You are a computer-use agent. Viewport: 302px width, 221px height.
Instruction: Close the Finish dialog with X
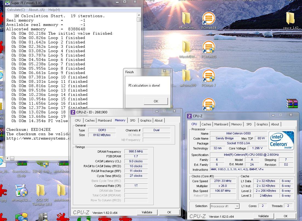164,71
